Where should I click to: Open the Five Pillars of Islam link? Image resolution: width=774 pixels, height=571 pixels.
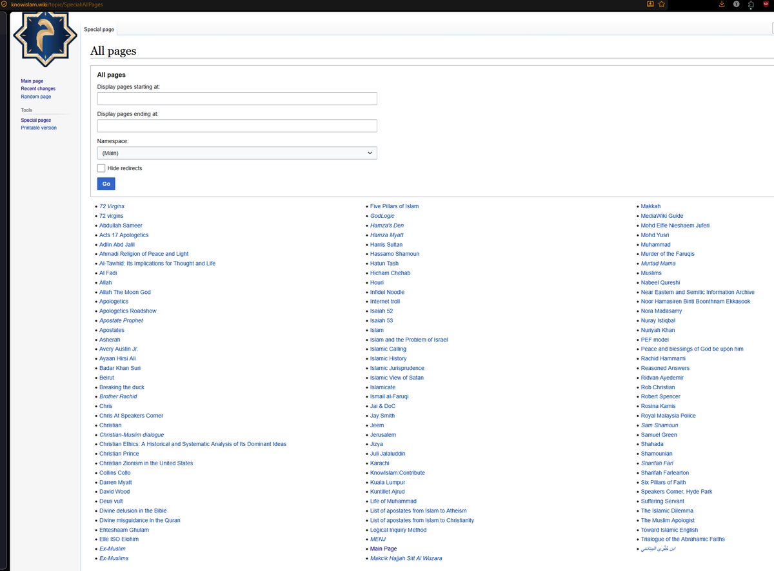(394, 206)
